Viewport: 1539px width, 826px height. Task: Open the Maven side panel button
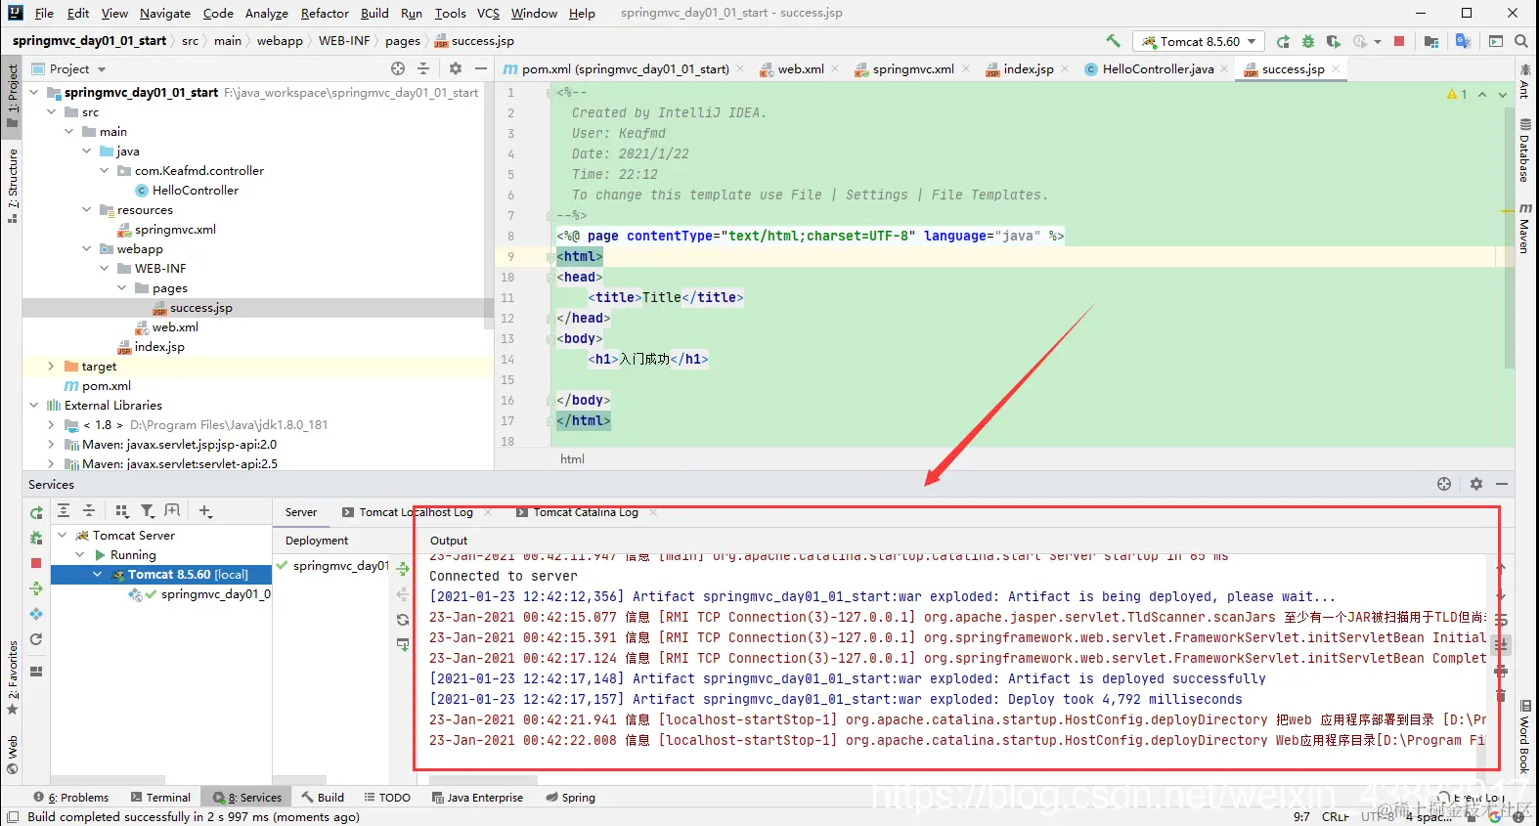pos(1525,229)
